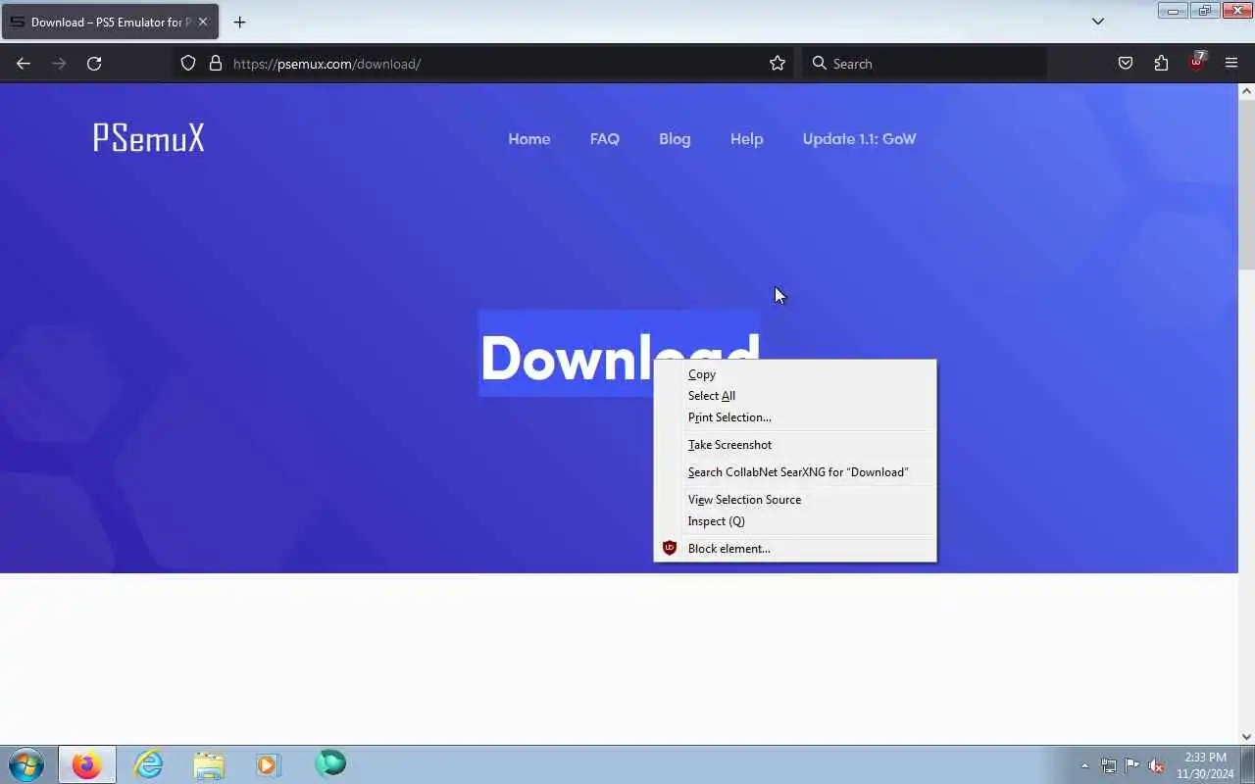Reload the page with refresh icon

click(94, 64)
